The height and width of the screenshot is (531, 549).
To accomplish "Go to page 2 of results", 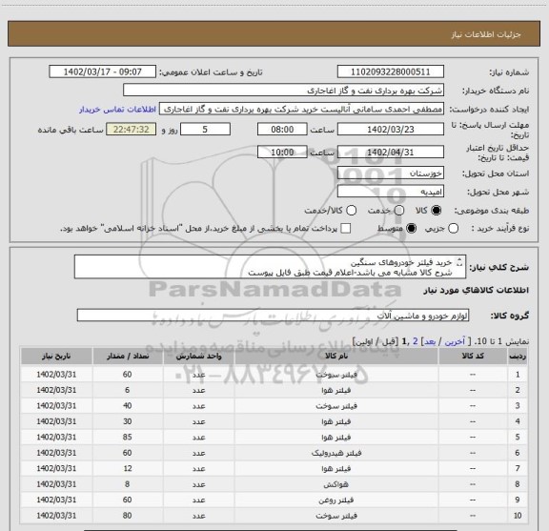I will (x=416, y=341).
